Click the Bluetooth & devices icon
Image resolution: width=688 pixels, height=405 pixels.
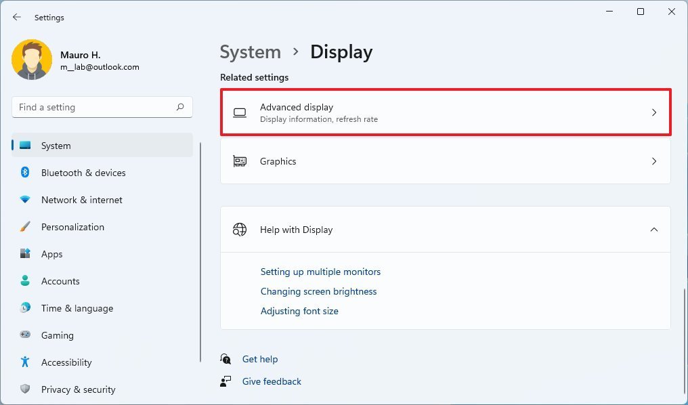[25, 173]
